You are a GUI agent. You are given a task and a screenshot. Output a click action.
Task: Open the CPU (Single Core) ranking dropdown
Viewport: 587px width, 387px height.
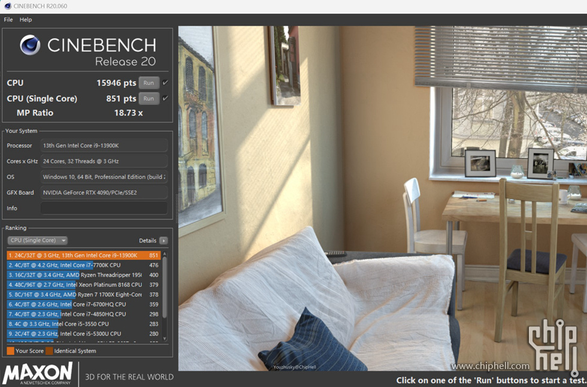click(x=37, y=240)
